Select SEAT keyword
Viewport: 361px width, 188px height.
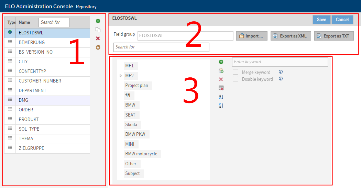point(131,115)
